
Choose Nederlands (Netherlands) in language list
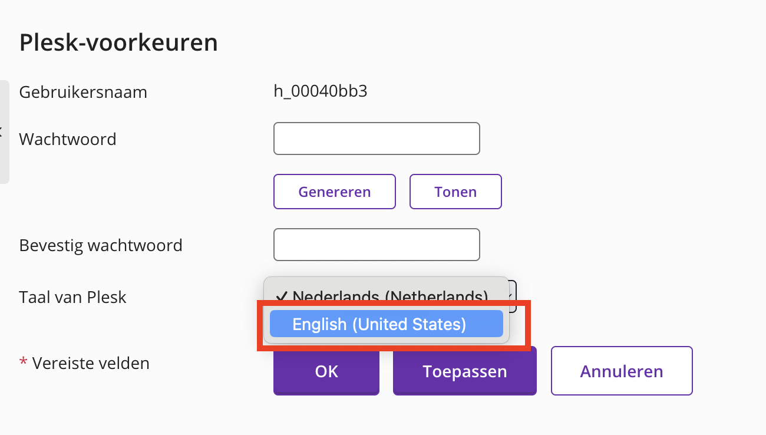point(389,296)
